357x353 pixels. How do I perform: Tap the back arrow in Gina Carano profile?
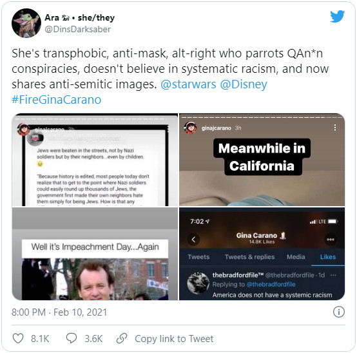[193, 240]
